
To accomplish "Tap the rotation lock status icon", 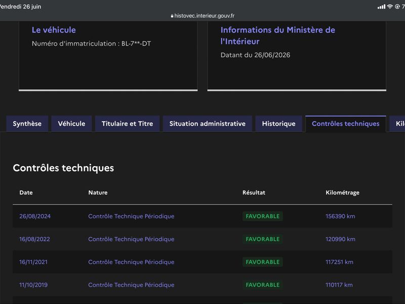I will [x=397, y=7].
